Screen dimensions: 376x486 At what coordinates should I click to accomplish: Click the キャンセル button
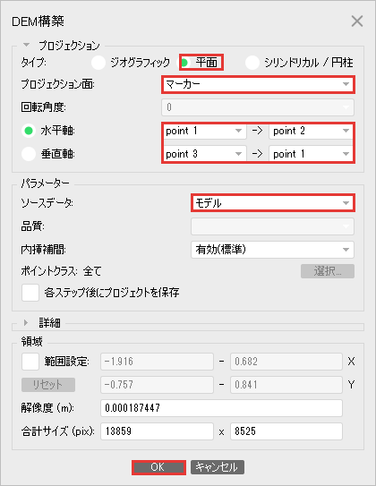[218, 467]
